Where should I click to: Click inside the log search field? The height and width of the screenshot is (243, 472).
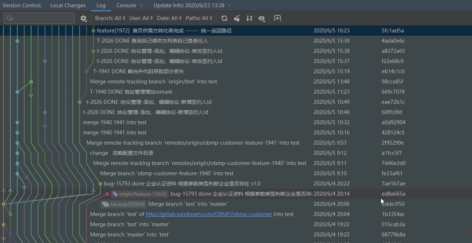click(40, 18)
